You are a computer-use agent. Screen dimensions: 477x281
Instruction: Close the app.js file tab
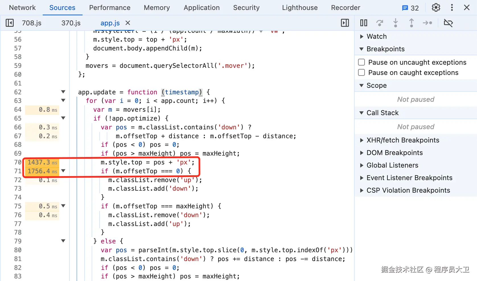tap(128, 23)
